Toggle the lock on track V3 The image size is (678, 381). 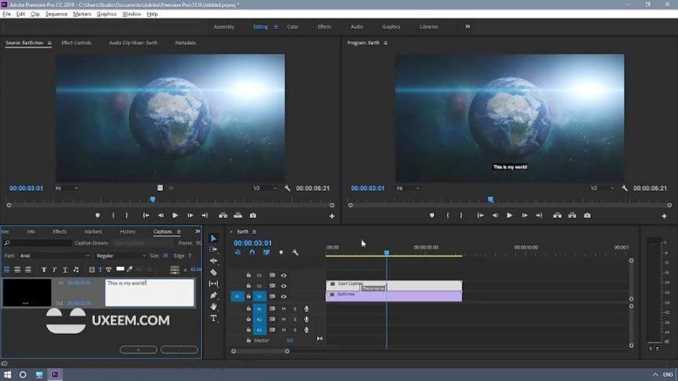point(249,275)
